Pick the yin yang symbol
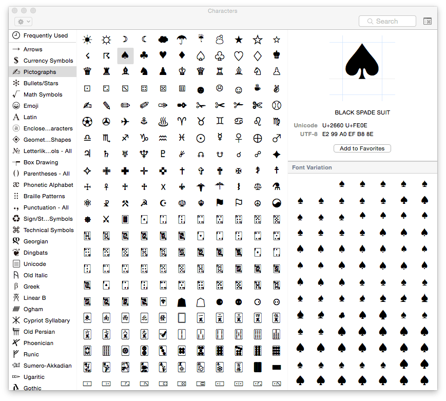This screenshot has width=446, height=401. tap(277, 202)
